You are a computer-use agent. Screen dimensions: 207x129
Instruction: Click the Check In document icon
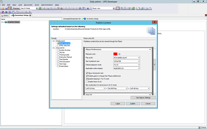tap(139, 8)
